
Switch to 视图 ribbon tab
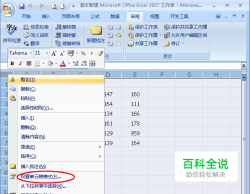point(154,16)
